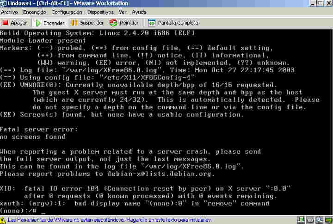This screenshot has width=333, height=224.
Task: Click the Pantalla Completa fullscreen icon
Action: (152, 23)
